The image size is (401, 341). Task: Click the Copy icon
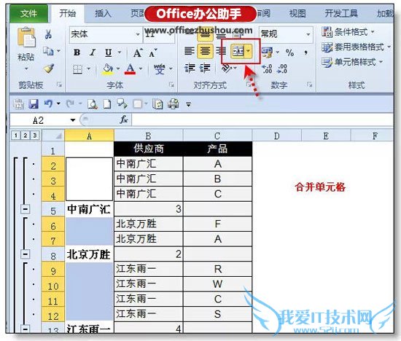tap(48, 51)
